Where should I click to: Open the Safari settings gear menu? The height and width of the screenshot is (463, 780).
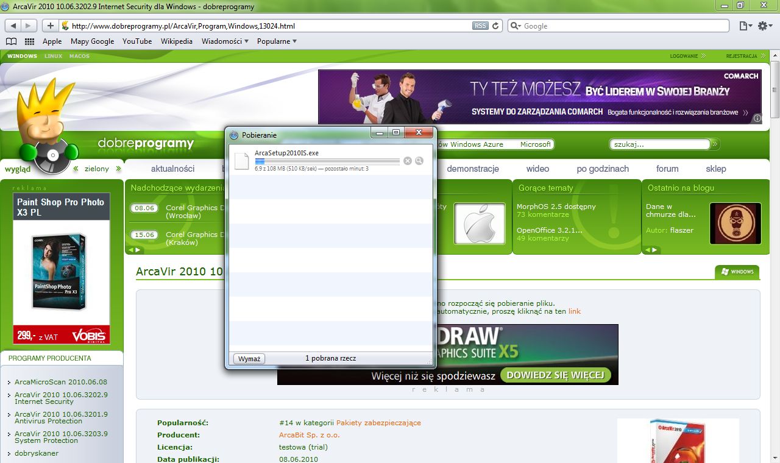coord(765,26)
